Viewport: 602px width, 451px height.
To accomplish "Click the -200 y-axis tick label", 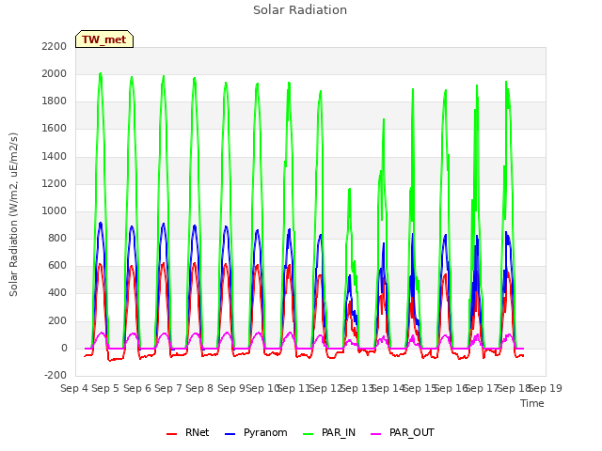I will 55,376.
